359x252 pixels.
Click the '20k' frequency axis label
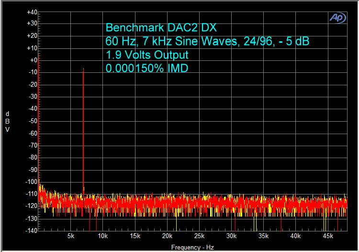(x=167, y=236)
